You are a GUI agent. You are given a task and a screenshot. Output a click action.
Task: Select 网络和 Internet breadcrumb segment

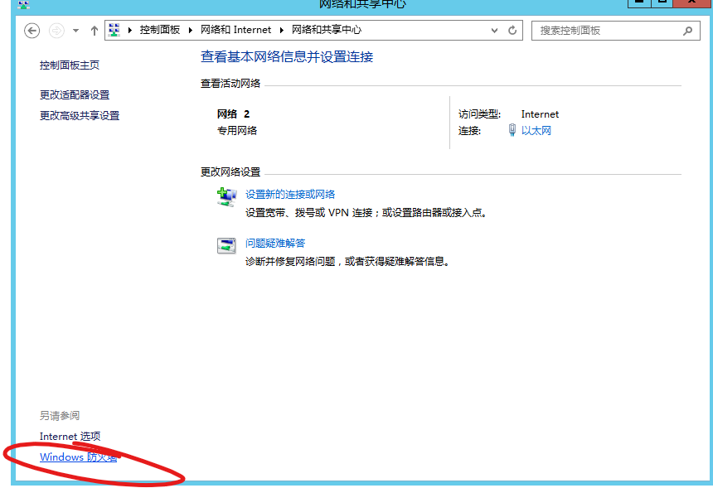click(x=236, y=31)
